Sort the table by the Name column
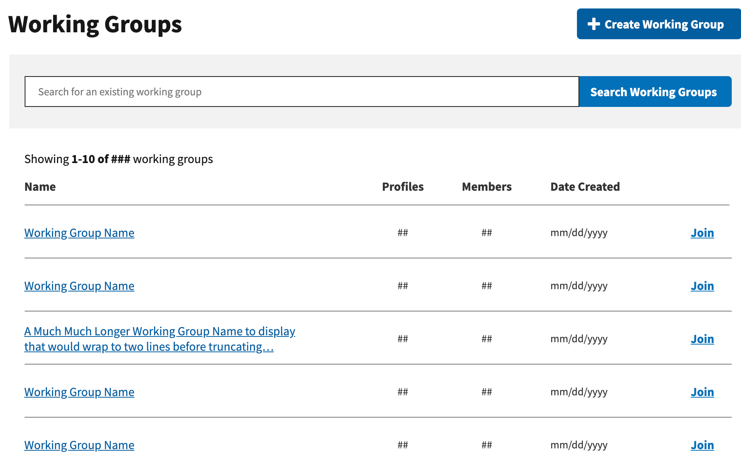The image size is (741, 463). pyautogui.click(x=40, y=187)
